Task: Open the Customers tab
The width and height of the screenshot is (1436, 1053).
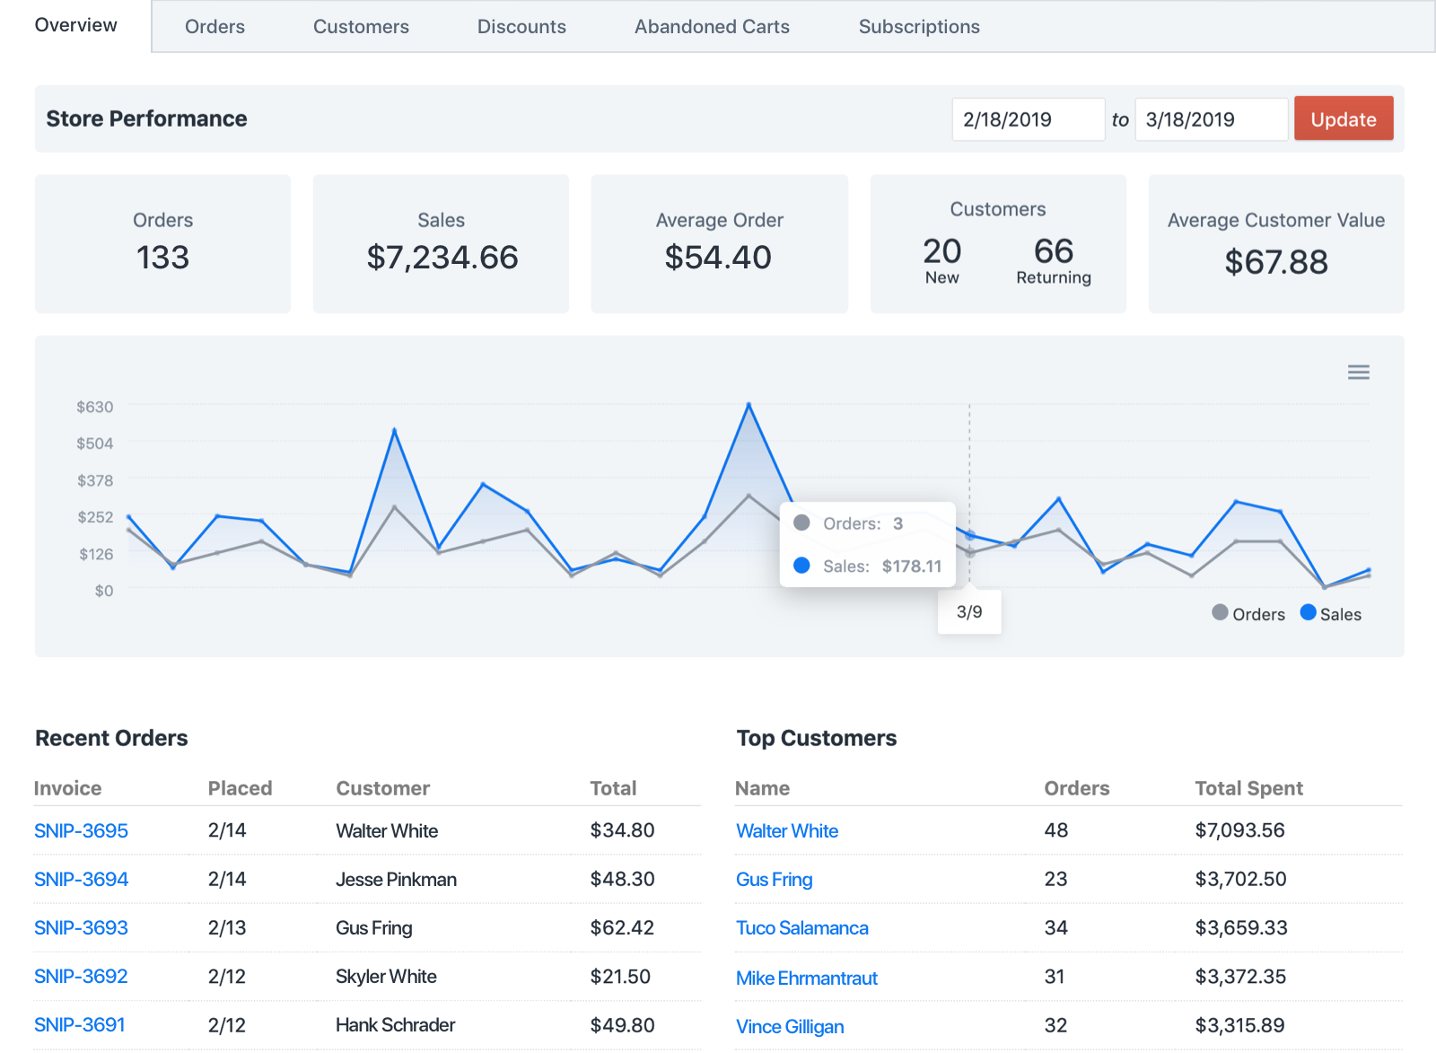Action: [361, 27]
